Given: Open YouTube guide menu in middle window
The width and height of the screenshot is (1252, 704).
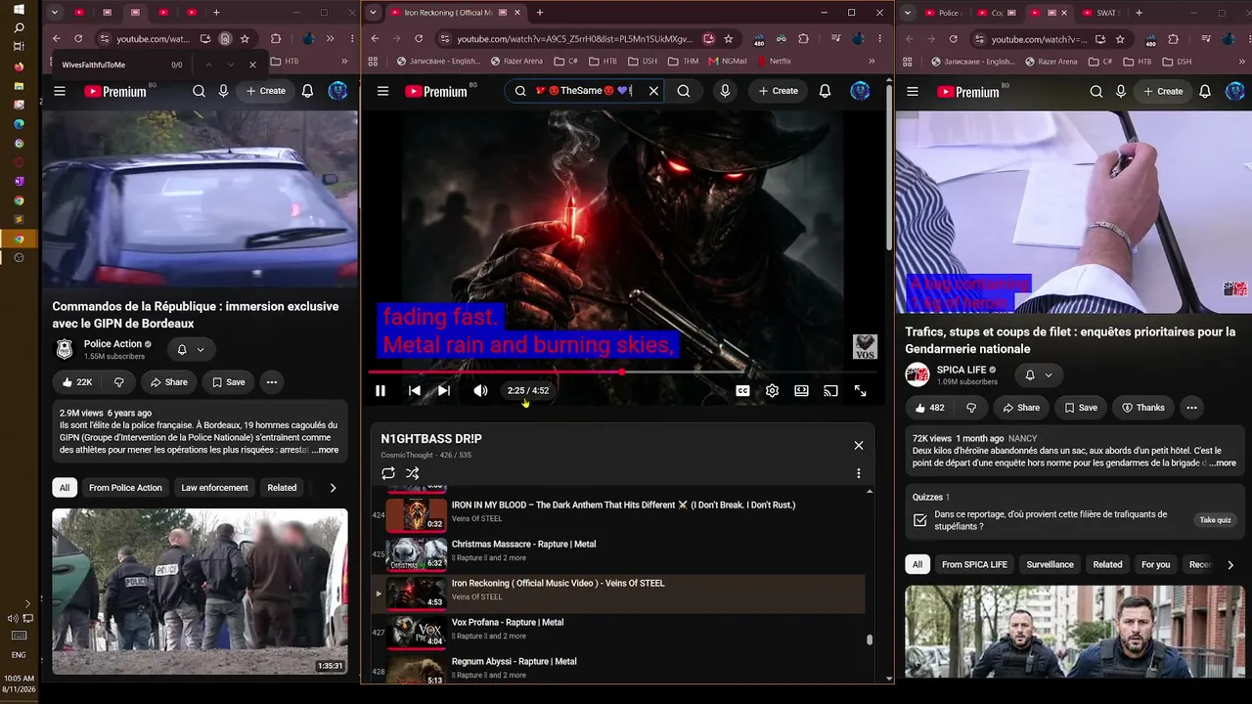Looking at the screenshot, I should click(383, 91).
